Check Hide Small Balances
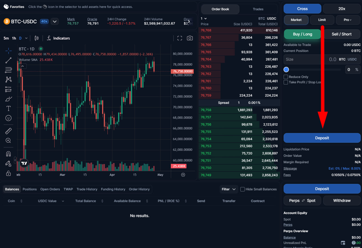 pyautogui.click(x=242, y=189)
